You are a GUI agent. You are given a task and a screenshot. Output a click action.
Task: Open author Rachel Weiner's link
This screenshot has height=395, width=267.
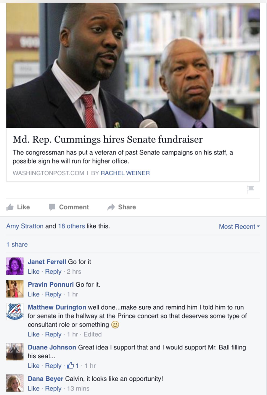(x=125, y=173)
